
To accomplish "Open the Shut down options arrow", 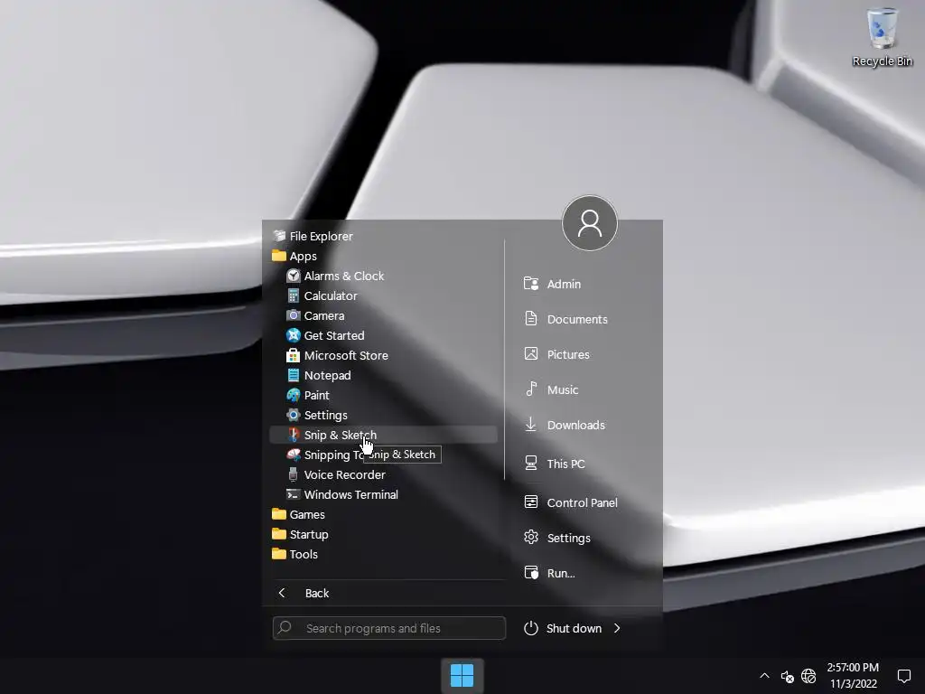I will pos(617,629).
